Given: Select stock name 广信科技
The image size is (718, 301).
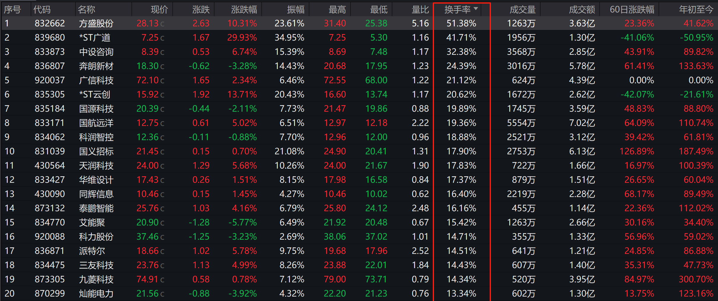Looking at the screenshot, I should [96, 80].
